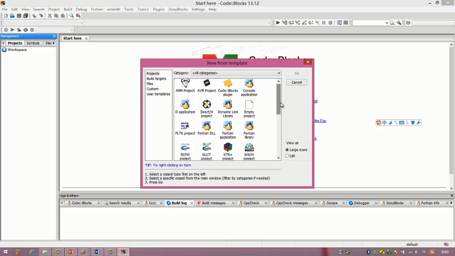Open the Build menu
The image size is (455, 256).
(68, 9)
